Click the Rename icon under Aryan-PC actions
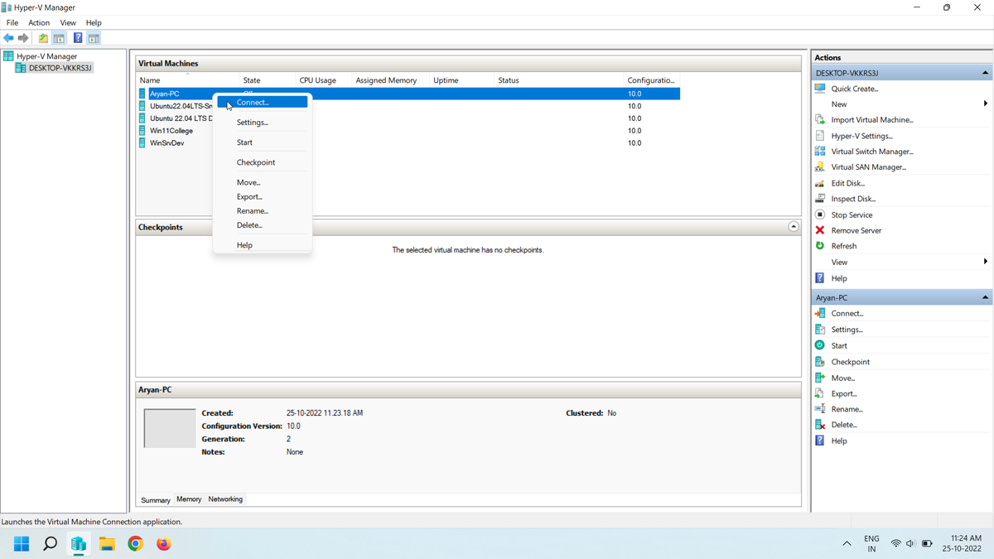This screenshot has width=994, height=559. click(x=820, y=409)
